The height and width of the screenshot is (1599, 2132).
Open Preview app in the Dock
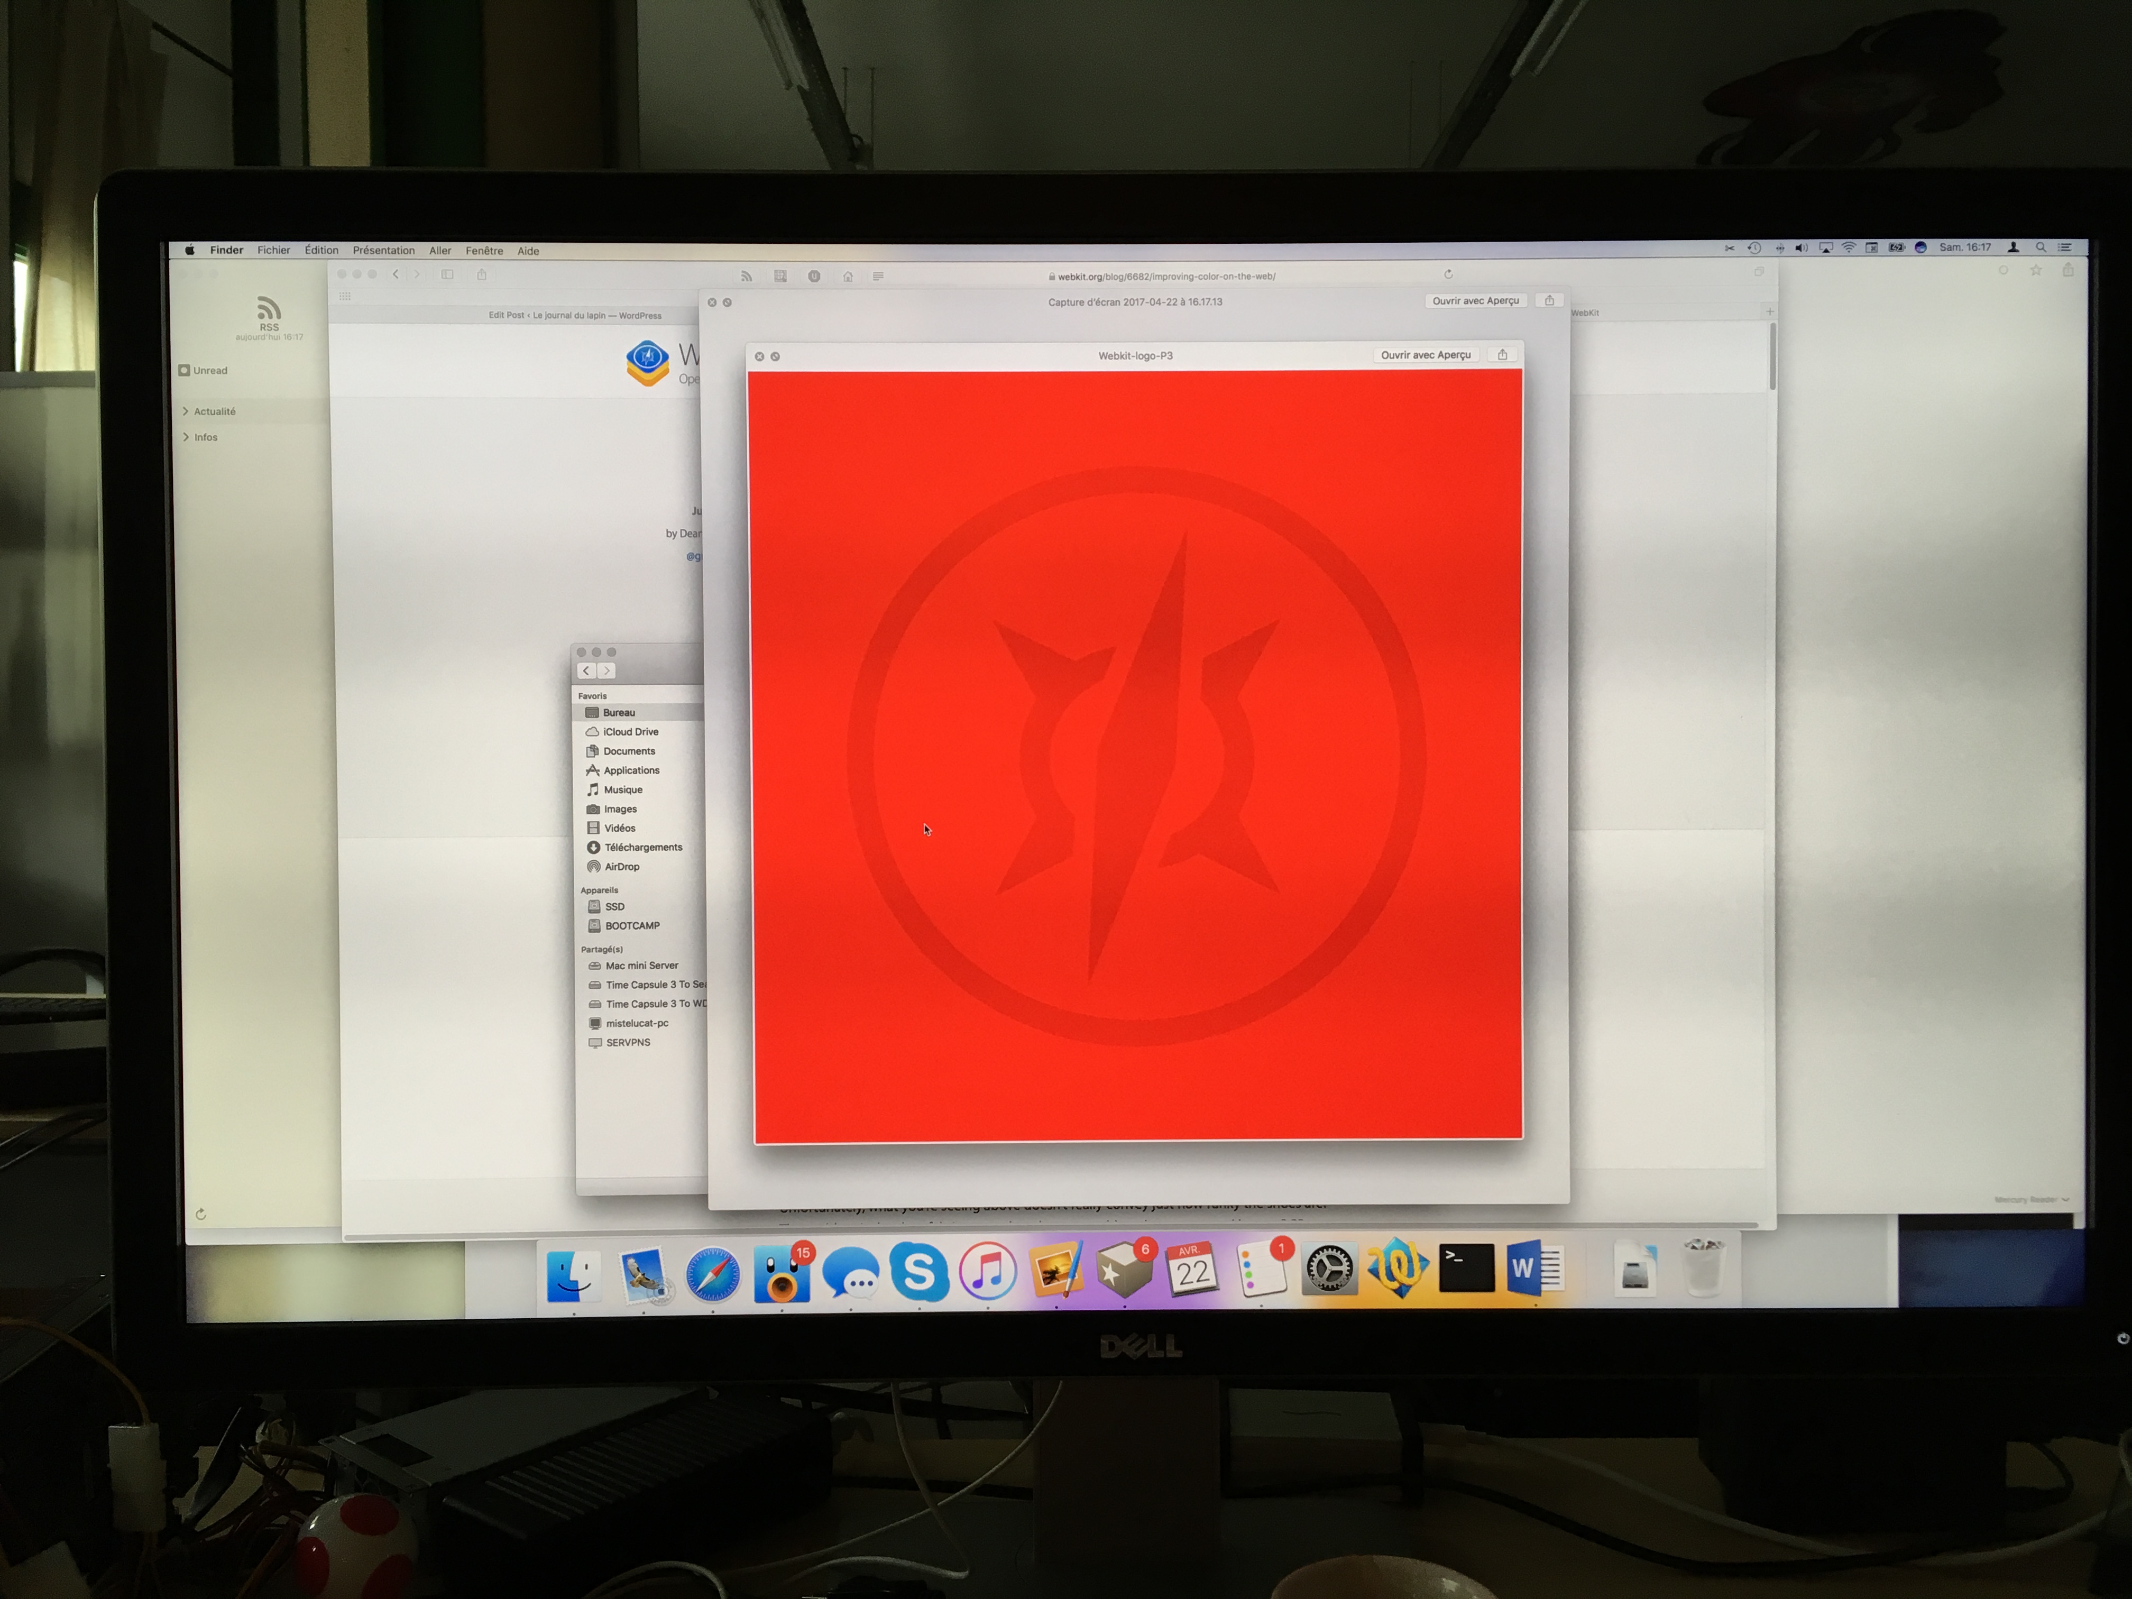(x=1056, y=1270)
